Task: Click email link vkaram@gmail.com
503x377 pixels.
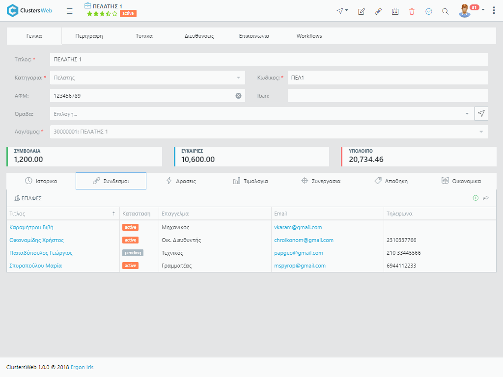Action: [x=298, y=227]
